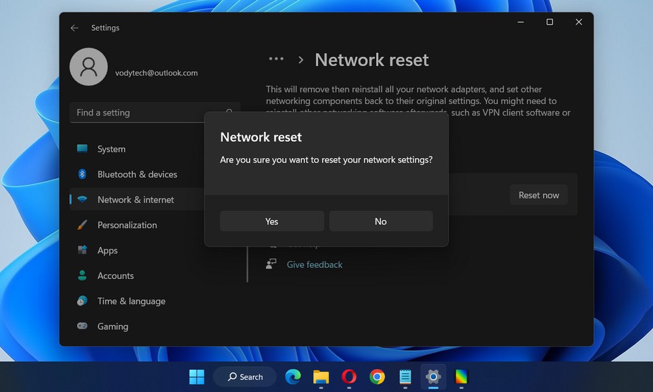Click the taskbar Search box
The width and height of the screenshot is (653, 392).
[x=246, y=377]
